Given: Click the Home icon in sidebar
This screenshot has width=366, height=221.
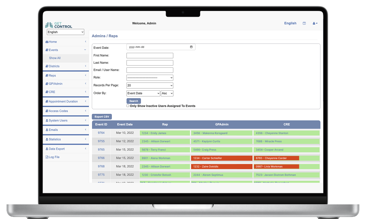Looking at the screenshot, I should point(47,42).
